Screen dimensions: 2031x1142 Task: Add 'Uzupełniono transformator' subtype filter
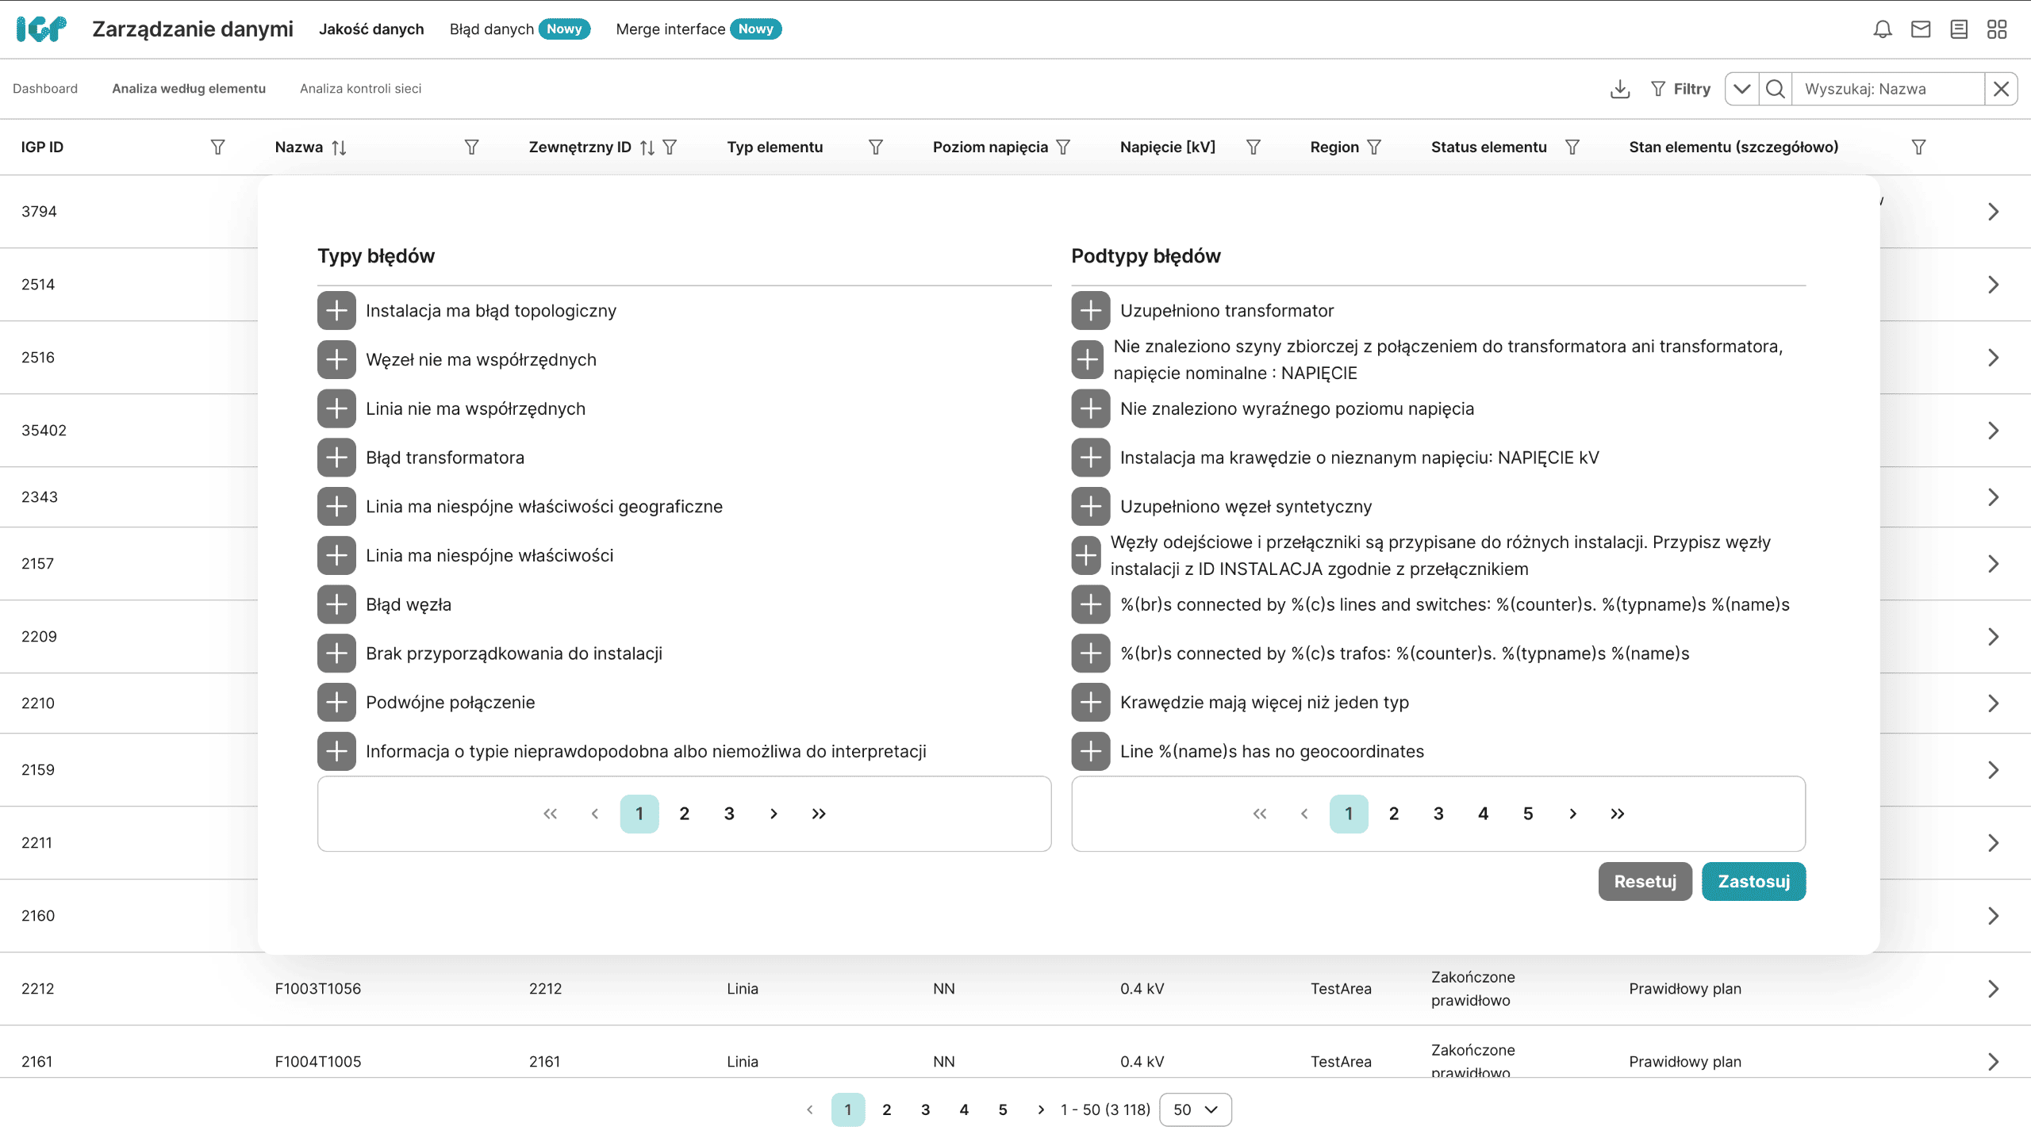[1090, 311]
